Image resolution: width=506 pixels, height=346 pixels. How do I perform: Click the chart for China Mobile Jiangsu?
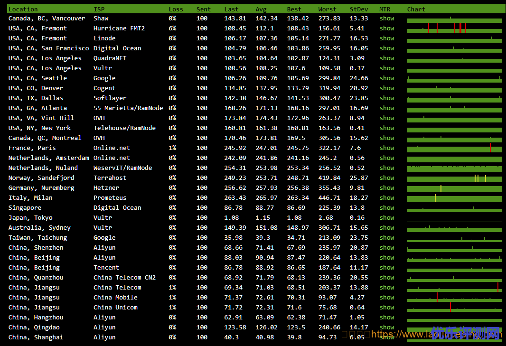click(454, 298)
